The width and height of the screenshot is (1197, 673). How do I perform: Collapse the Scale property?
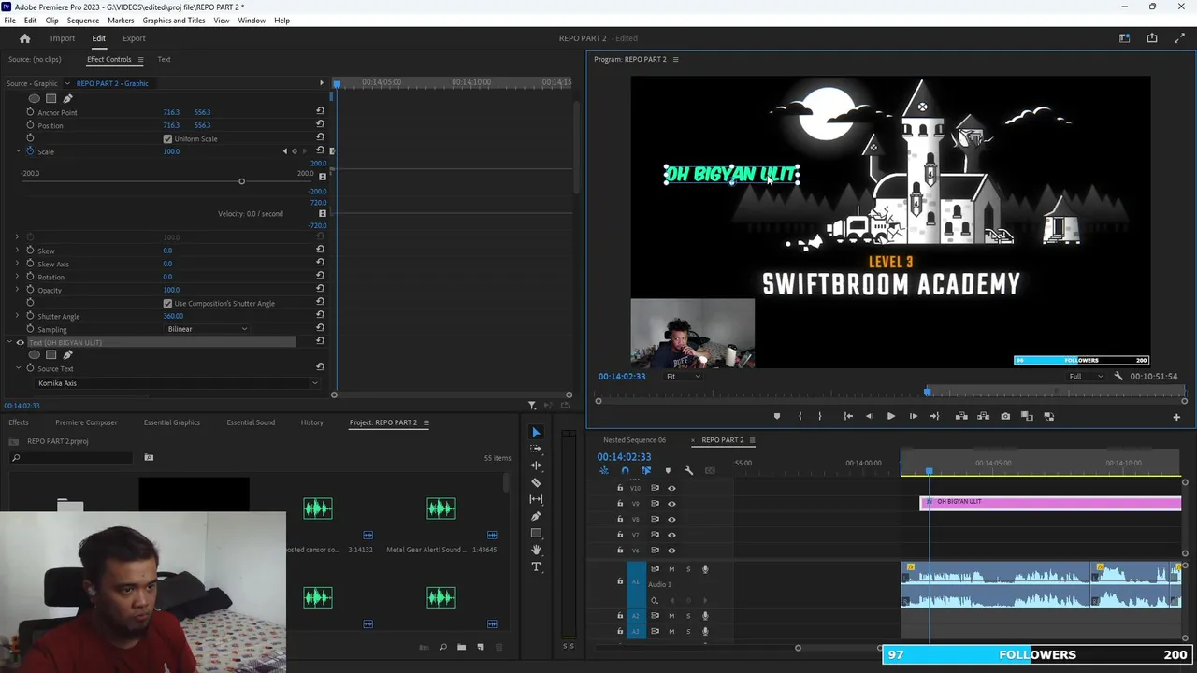[x=18, y=151]
